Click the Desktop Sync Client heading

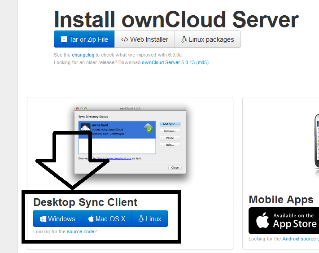coord(85,202)
